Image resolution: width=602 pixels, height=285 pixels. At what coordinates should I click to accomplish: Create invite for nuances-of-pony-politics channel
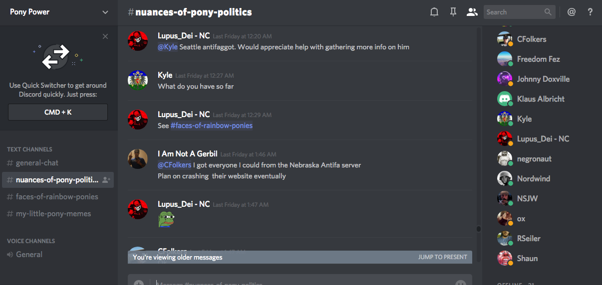[106, 180]
